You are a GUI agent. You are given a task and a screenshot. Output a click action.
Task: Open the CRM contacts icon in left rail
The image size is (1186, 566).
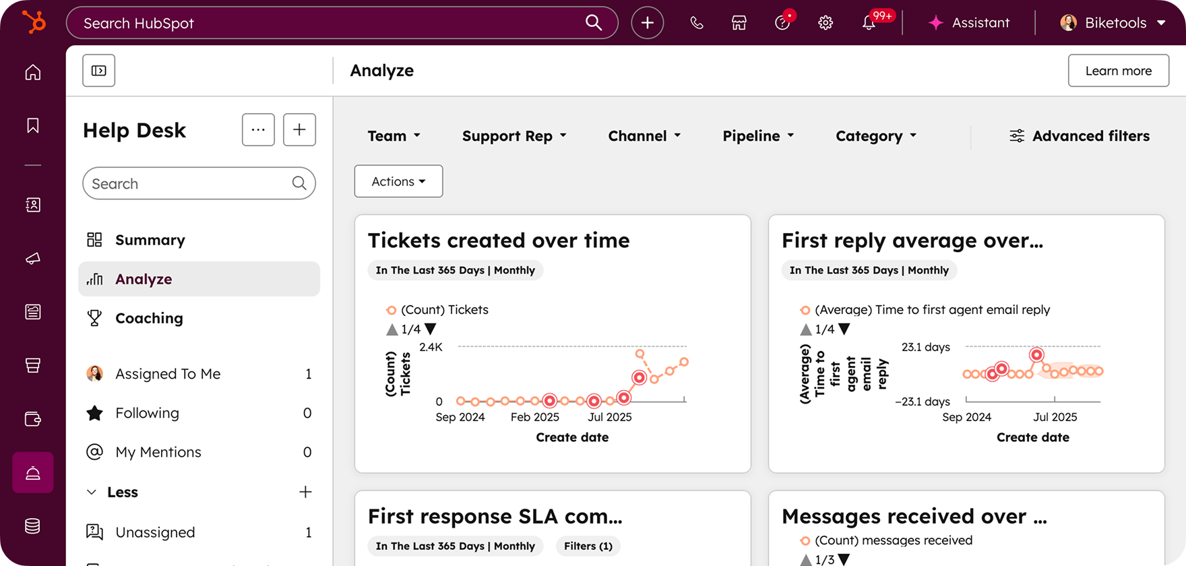tap(33, 205)
